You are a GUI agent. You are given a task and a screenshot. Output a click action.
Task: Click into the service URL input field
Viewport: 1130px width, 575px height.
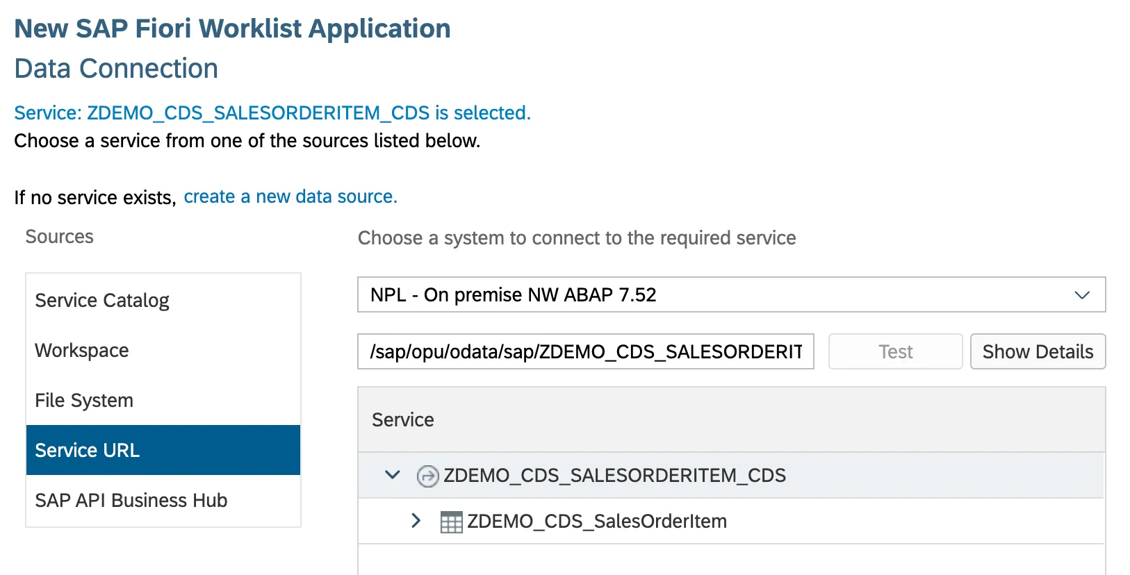pos(585,352)
